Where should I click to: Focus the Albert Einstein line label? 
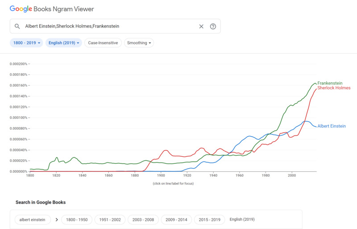[x=331, y=126]
